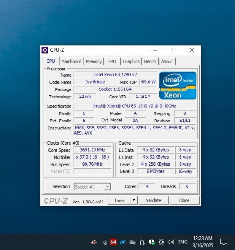Click the Socket 1155 LGA package field
The width and height of the screenshot is (235, 250).
116,89
